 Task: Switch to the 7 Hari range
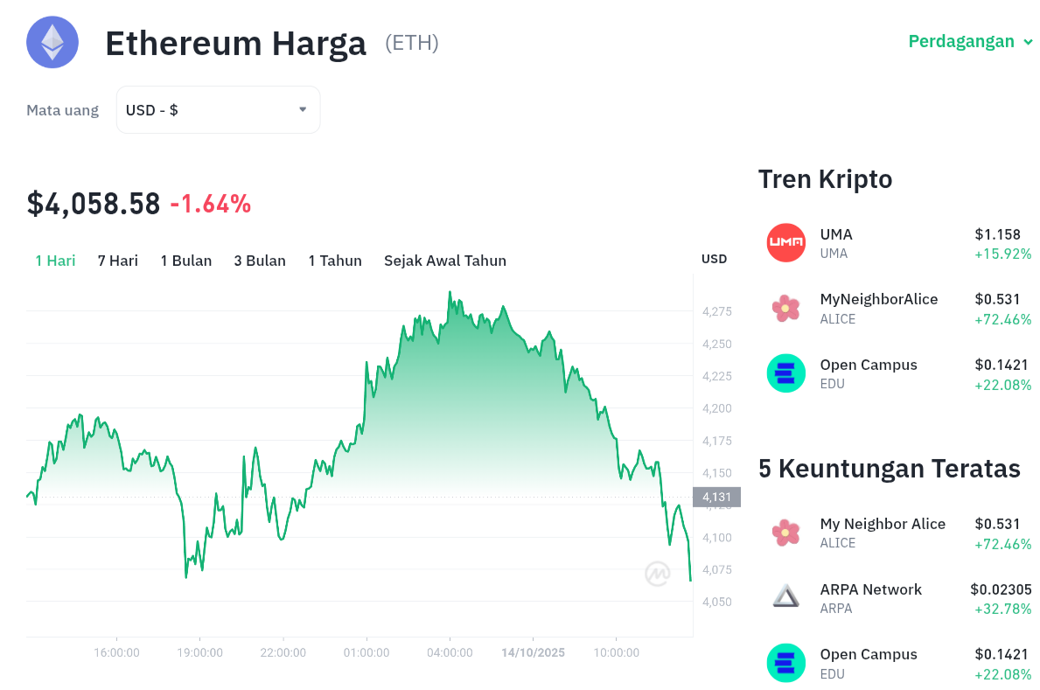coord(117,261)
